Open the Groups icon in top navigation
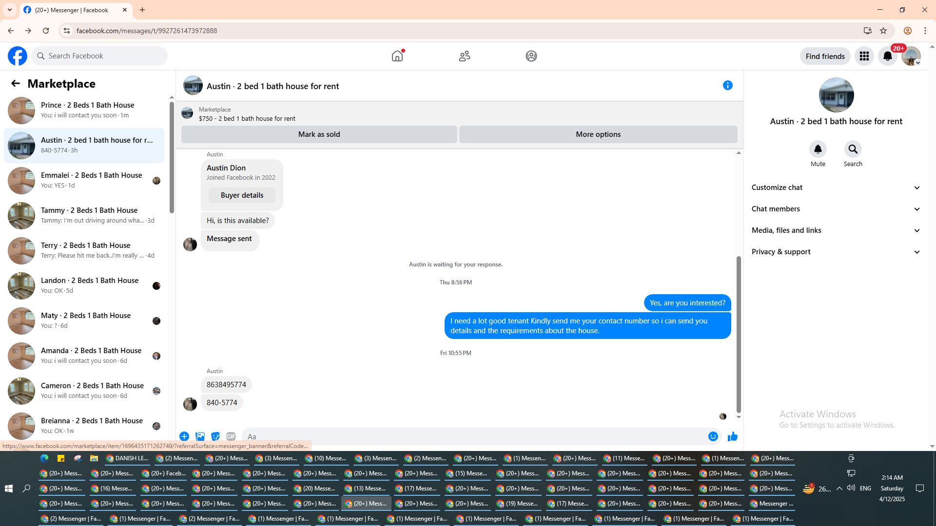The width and height of the screenshot is (936, 526). [531, 56]
